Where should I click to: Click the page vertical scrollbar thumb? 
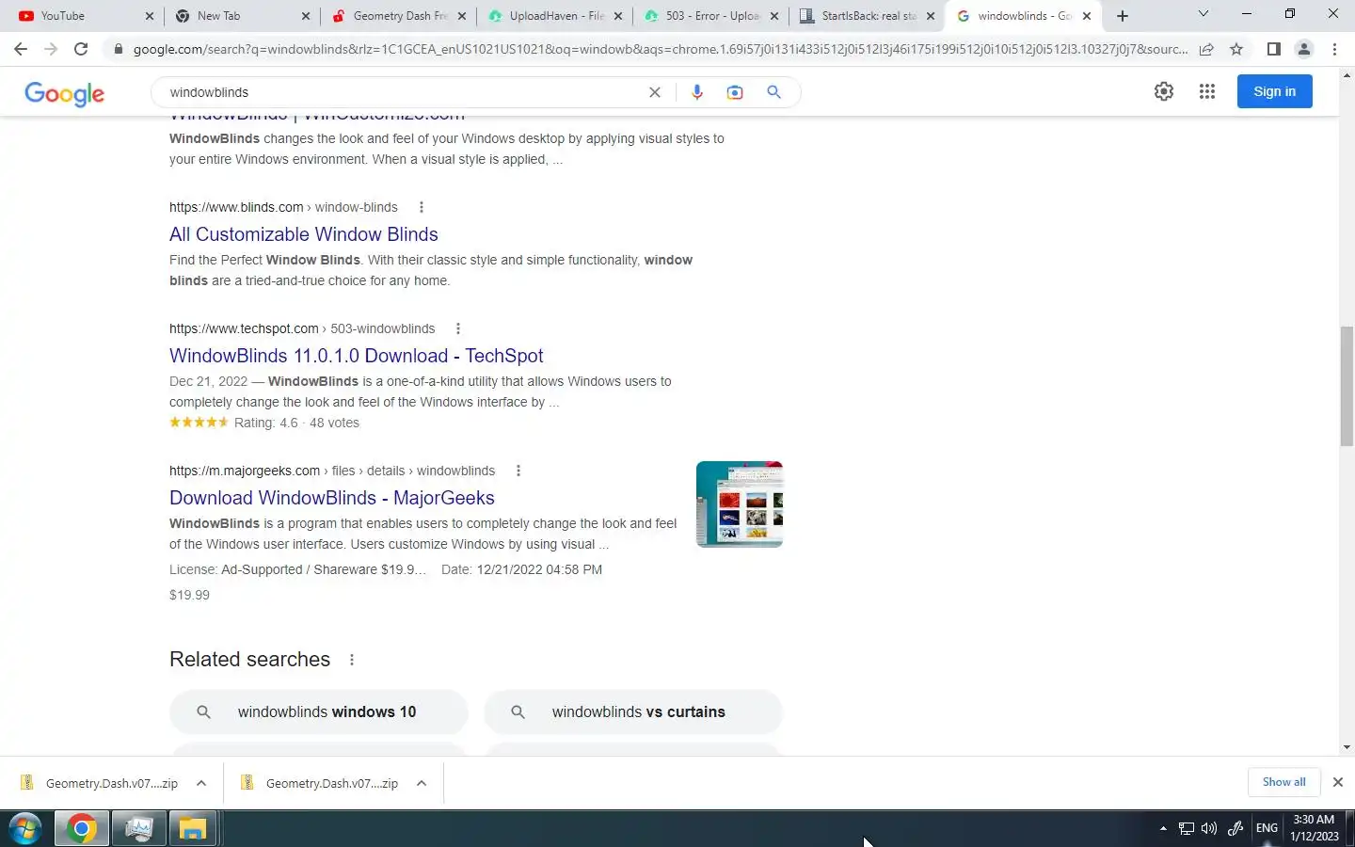coord(1347,386)
